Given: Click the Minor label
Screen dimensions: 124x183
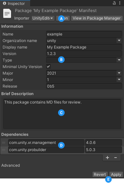Looking at the screenshot, I should tap(8, 80).
